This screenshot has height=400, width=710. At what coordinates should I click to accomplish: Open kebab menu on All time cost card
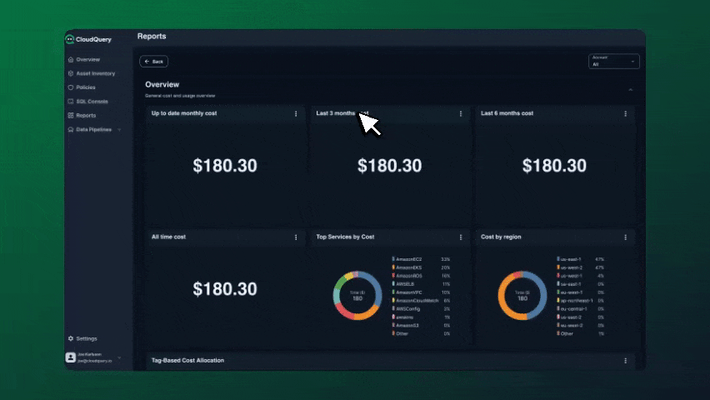(296, 237)
